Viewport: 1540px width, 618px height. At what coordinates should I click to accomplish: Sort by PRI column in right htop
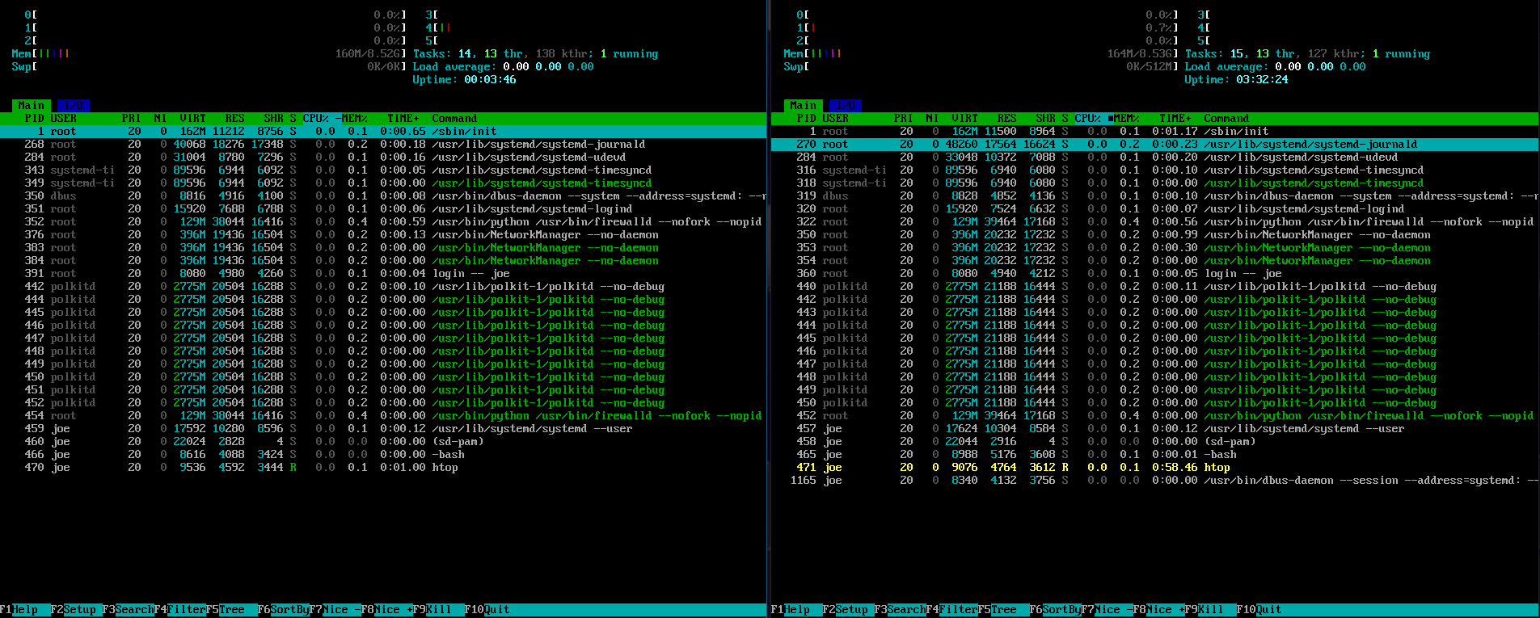pos(904,119)
